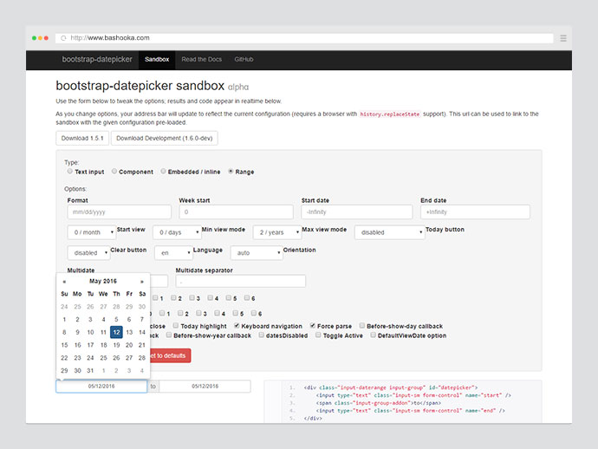Go to previous month in calendar
The width and height of the screenshot is (598, 449).
[x=64, y=282]
